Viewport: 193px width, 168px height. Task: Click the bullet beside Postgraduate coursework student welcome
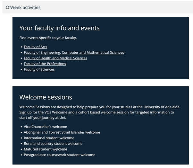point(21,155)
